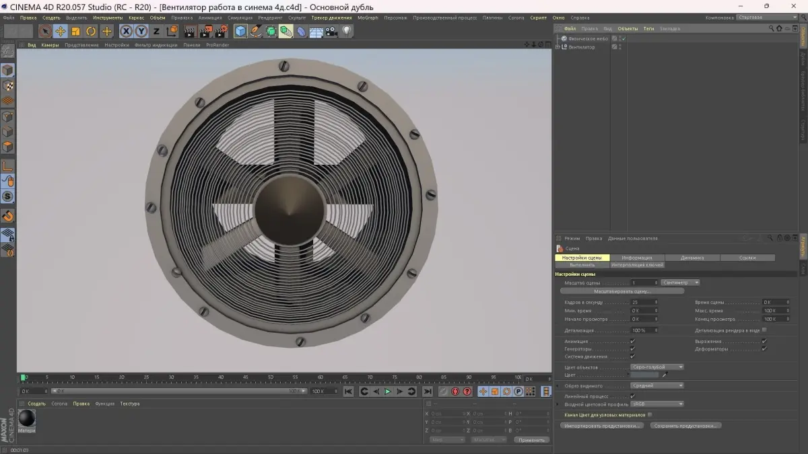Open the Масштаб coordinate mode dropdown
This screenshot has height=454, width=808.
[488, 440]
